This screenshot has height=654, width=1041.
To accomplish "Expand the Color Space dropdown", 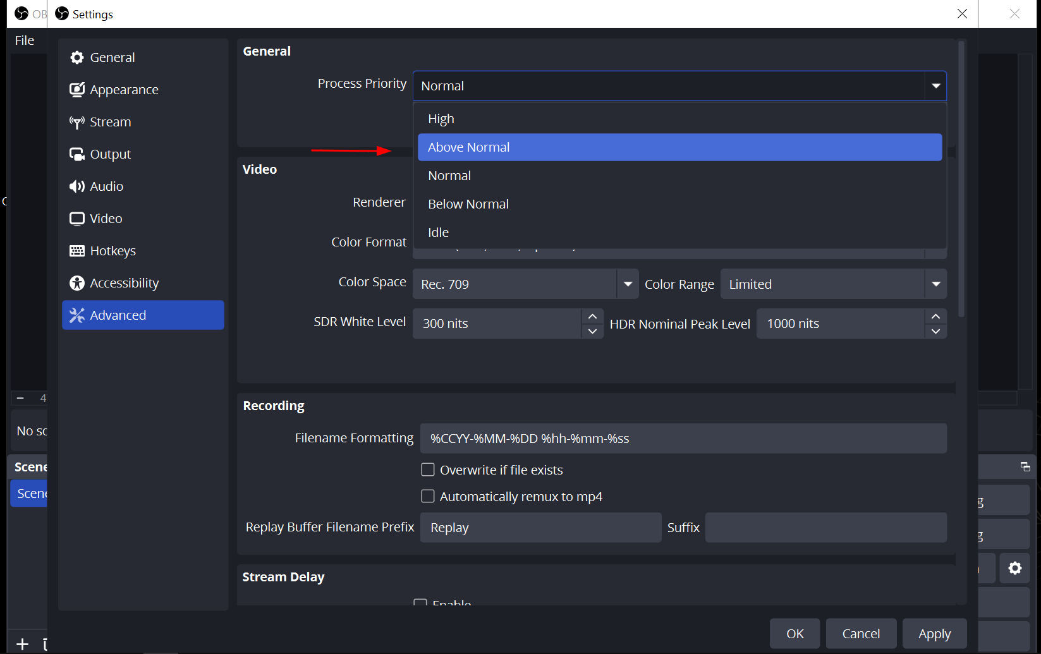I will coord(627,284).
